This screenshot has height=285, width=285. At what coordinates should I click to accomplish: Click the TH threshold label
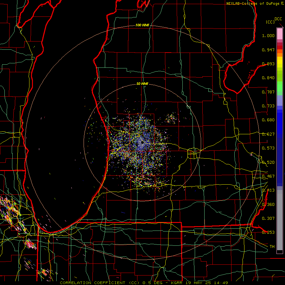(x=272, y=247)
